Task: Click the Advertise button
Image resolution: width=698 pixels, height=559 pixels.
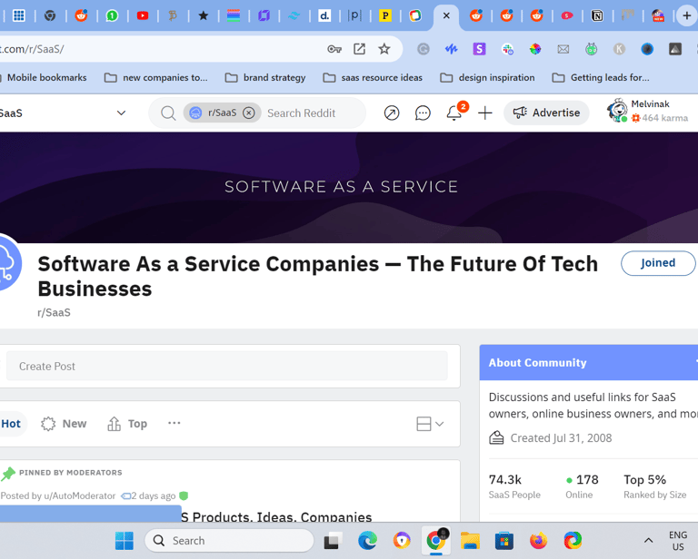Action: coord(546,113)
